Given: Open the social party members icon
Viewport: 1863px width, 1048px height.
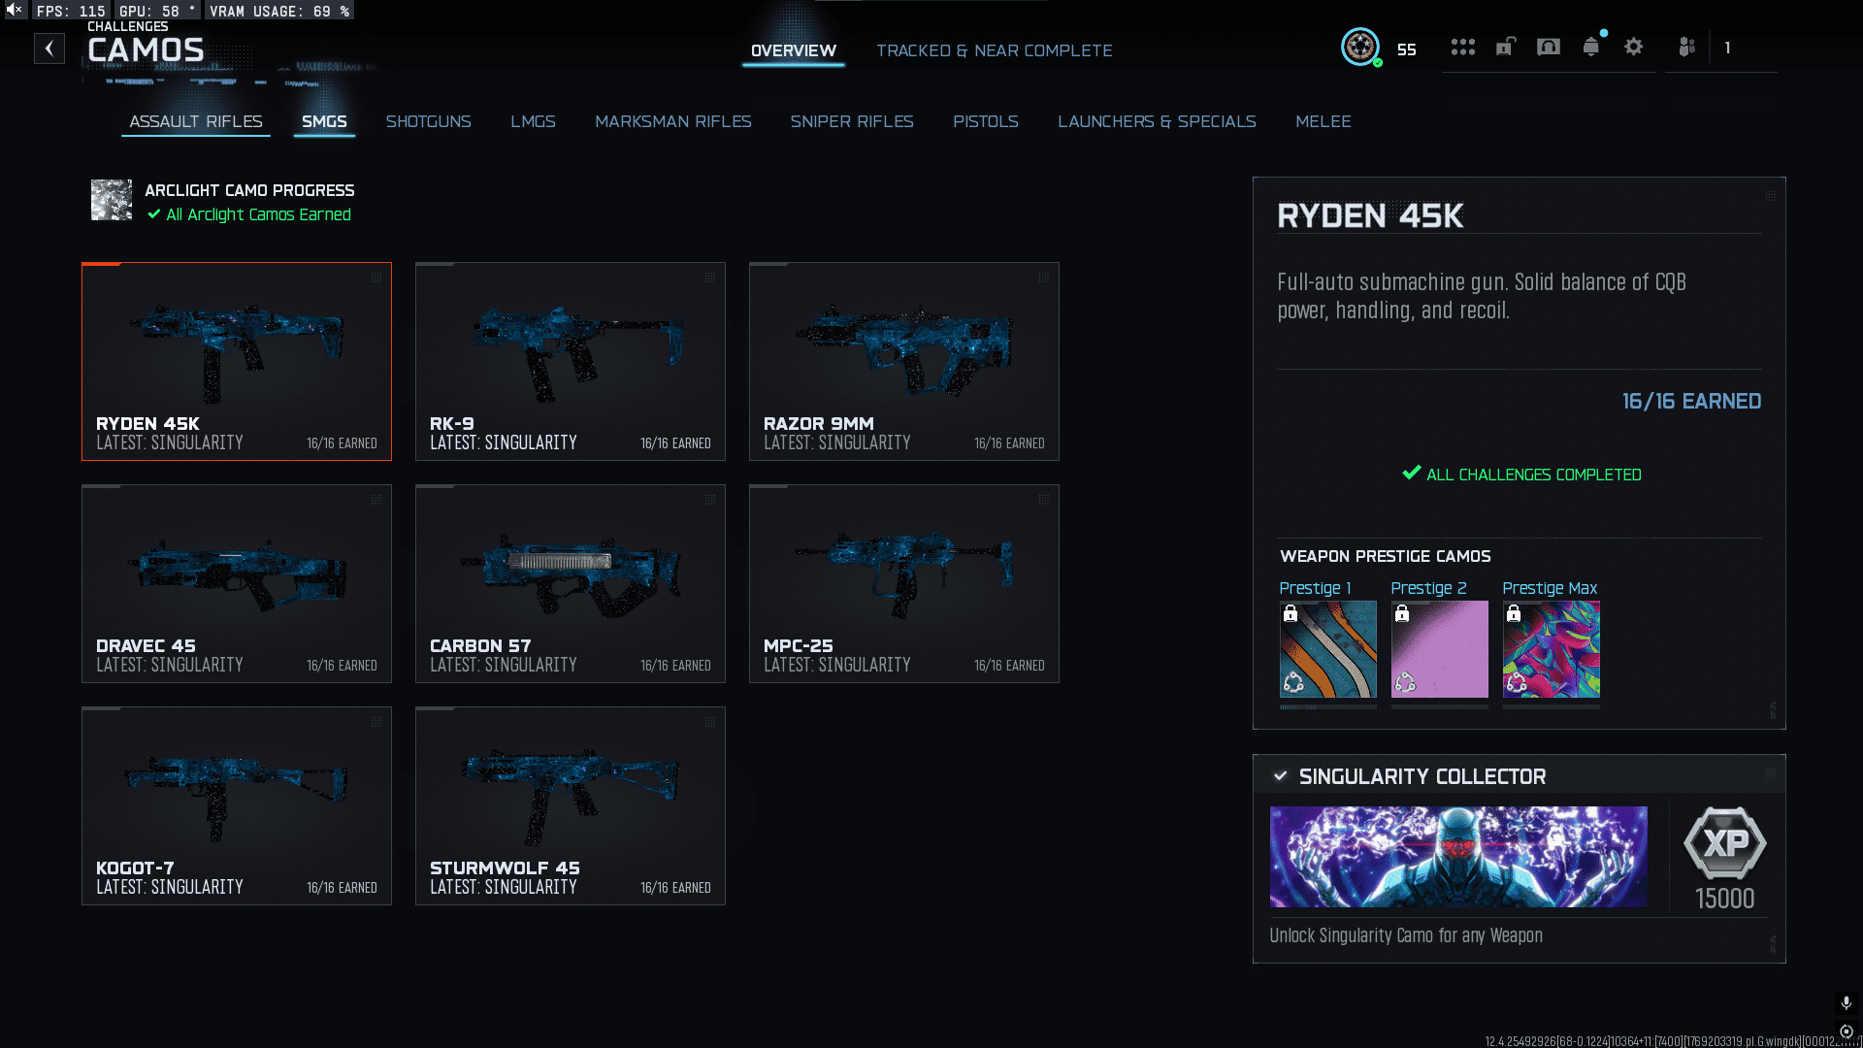Looking at the screenshot, I should click(1686, 47).
